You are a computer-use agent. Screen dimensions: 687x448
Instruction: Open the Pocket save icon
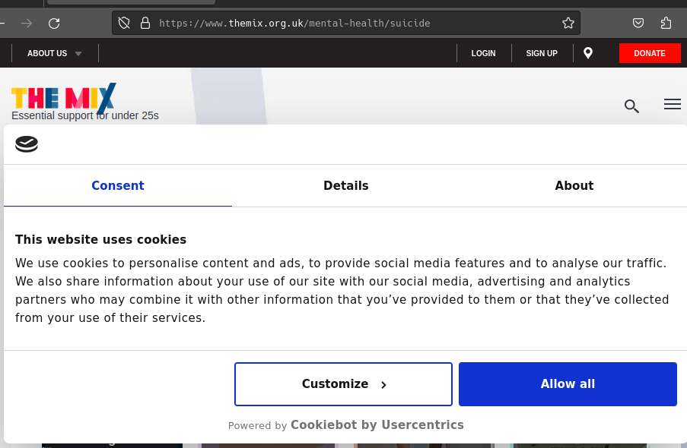click(639, 24)
